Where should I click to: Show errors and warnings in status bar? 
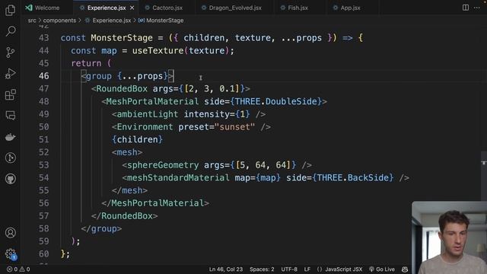[18, 269]
